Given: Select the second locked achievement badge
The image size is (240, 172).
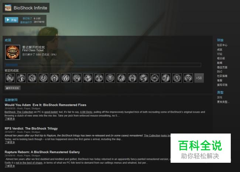Looking at the screenshot, I should point(21,78).
